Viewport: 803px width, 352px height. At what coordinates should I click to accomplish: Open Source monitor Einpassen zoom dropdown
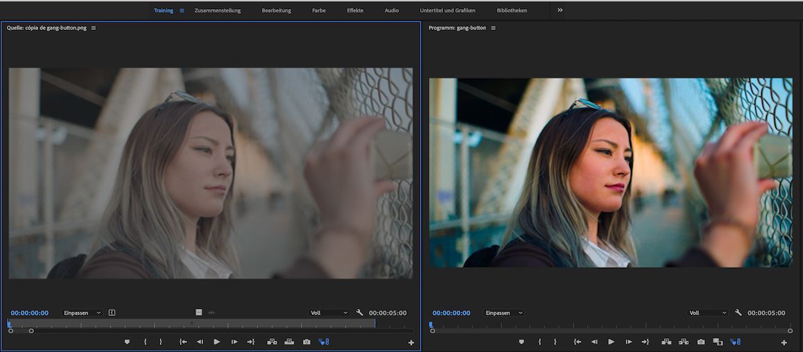tap(82, 312)
